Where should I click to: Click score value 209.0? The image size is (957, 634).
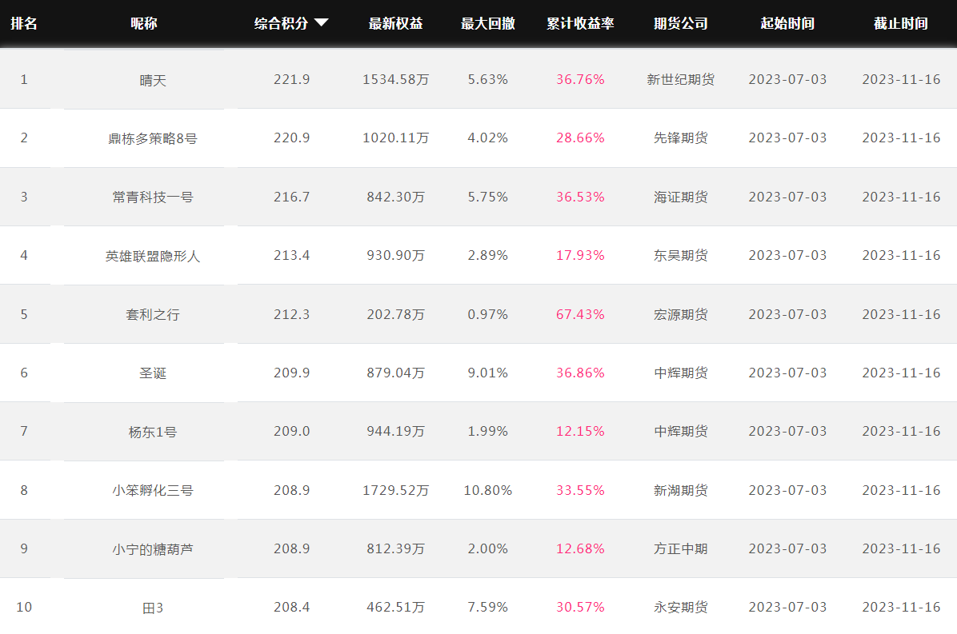[292, 431]
